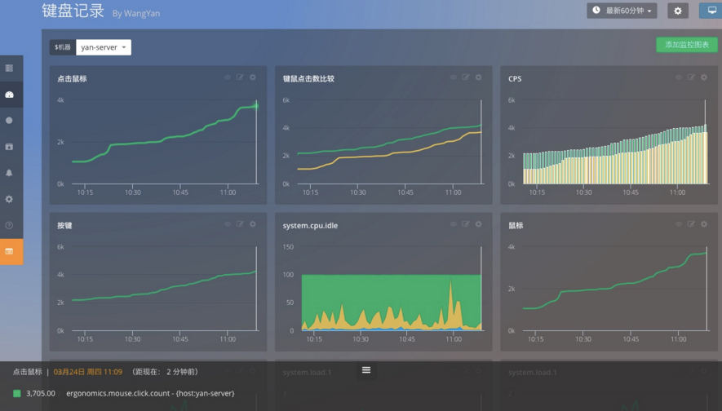Viewport: 722px width, 411px height.
Task: Open dashboard settings gear in top bar
Action: coord(678,11)
